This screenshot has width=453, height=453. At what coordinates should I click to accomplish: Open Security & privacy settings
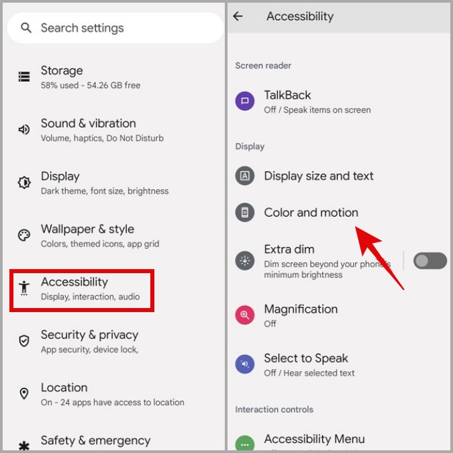click(113, 341)
